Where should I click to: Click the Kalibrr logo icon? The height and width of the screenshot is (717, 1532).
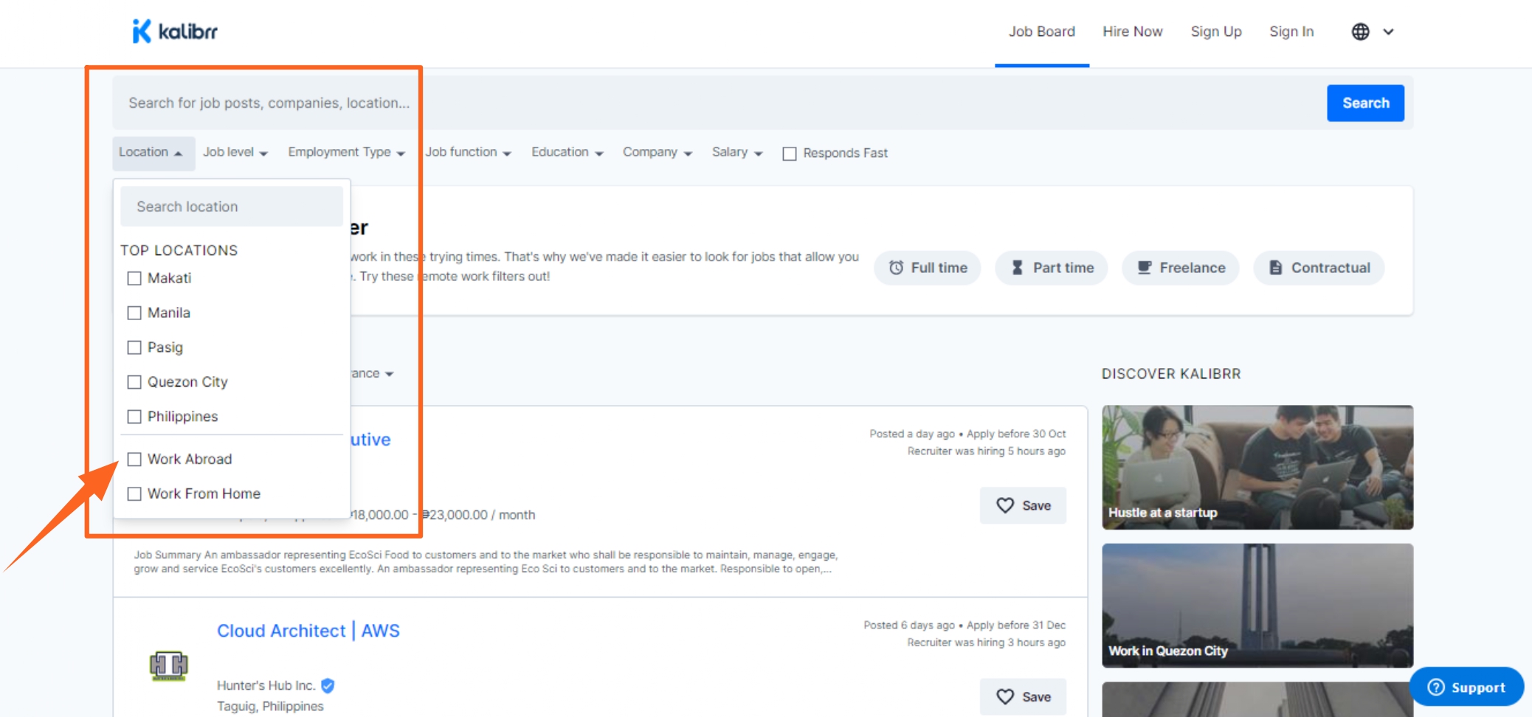(x=142, y=31)
